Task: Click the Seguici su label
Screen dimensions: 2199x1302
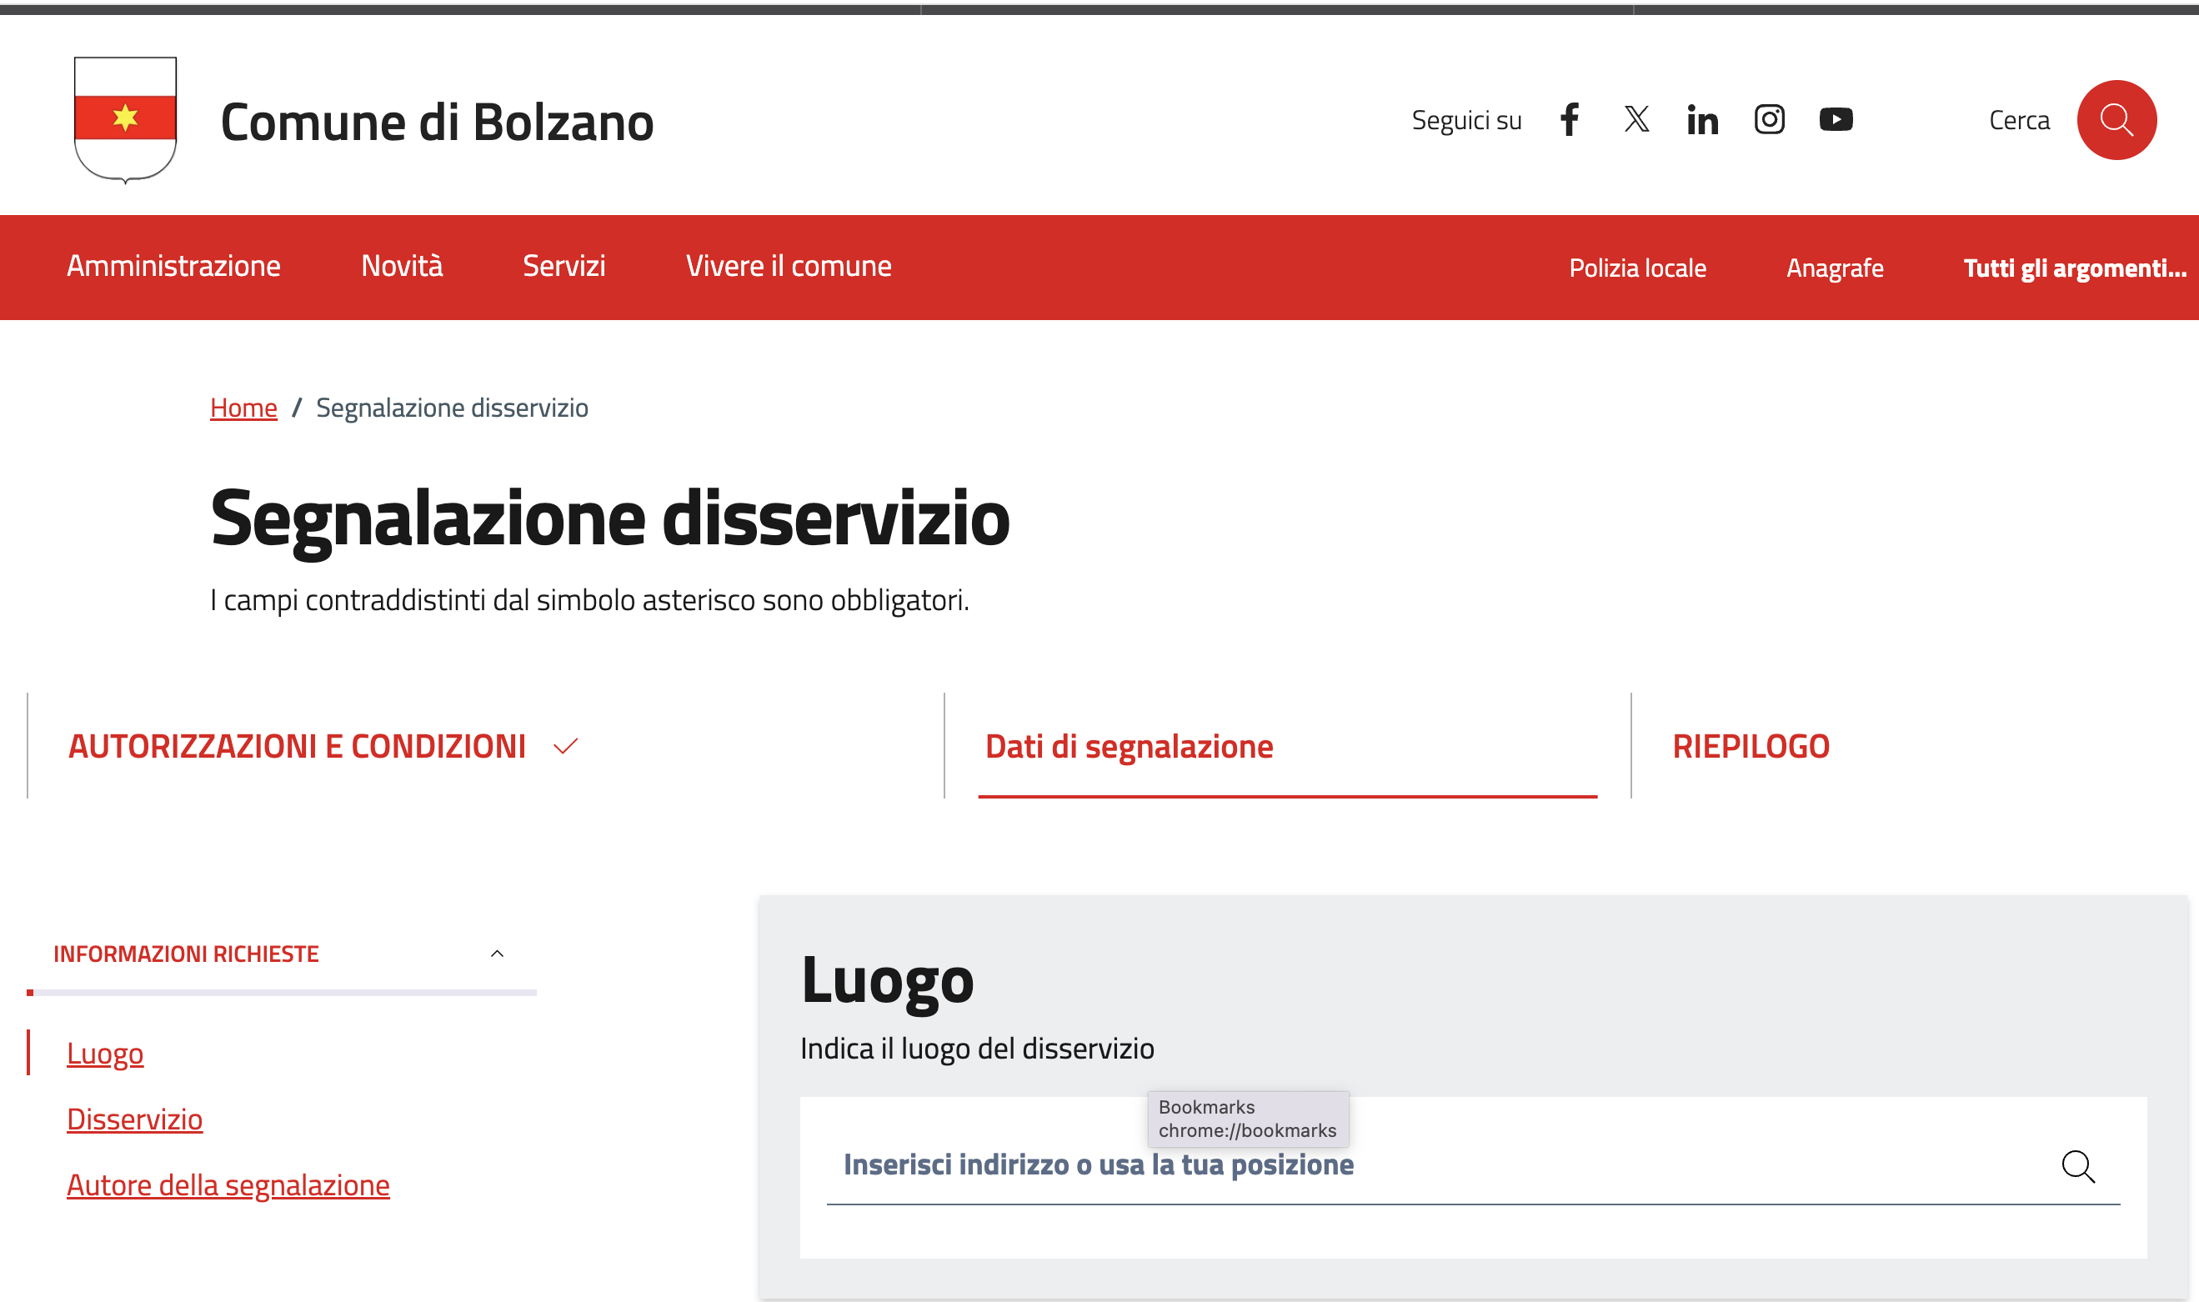Action: (1466, 120)
